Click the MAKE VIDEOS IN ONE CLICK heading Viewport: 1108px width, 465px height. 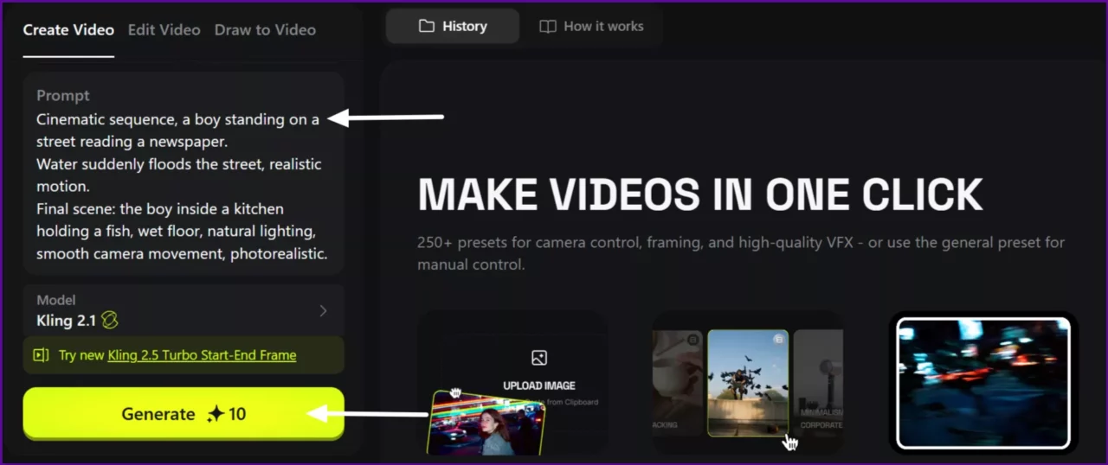(700, 194)
